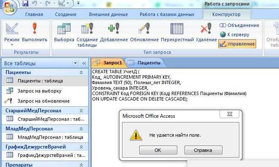Collapse the МладМедПерсонал group chevron
279x167 pixels.
tap(81, 129)
